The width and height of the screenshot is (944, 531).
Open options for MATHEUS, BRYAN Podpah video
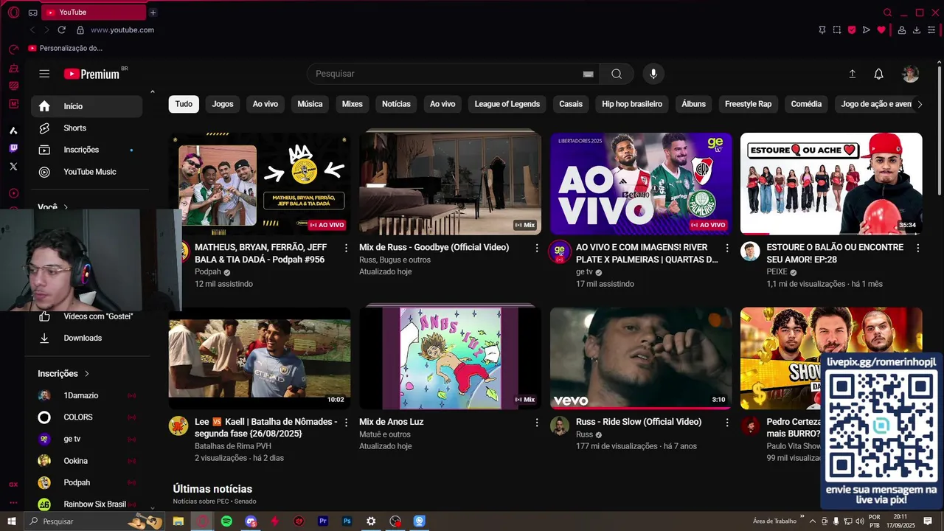346,248
